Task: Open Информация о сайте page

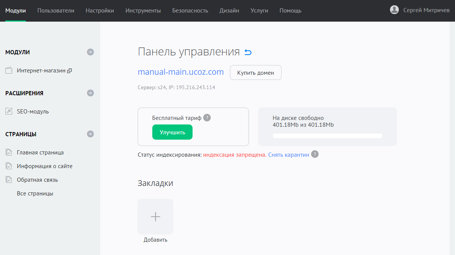Action: pyautogui.click(x=44, y=166)
